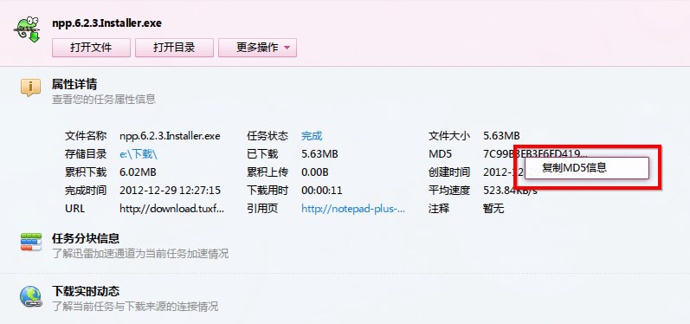Click the 累积下载 value 6.02MB
The image size is (690, 324).
pos(138,172)
